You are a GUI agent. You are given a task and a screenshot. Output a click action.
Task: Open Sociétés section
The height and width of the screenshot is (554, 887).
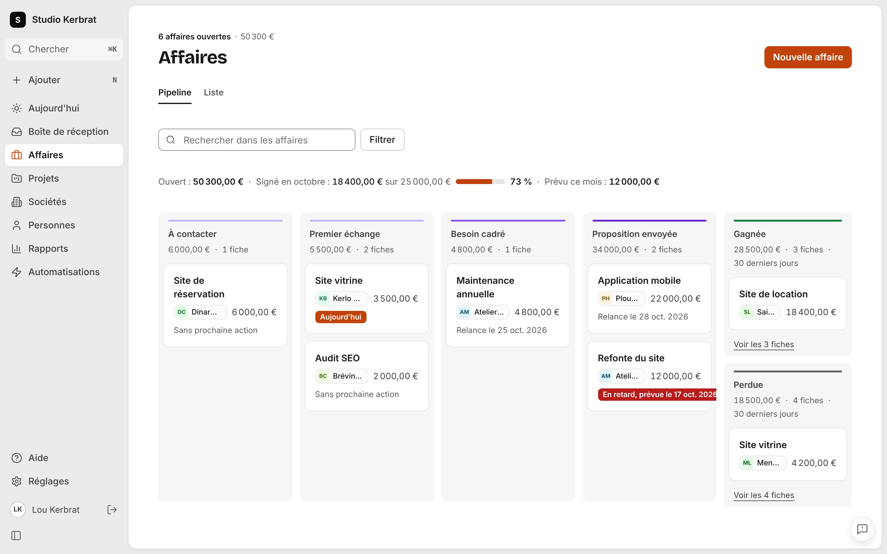[x=64, y=202]
